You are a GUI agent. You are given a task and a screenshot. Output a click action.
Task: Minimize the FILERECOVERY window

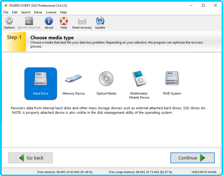pyautogui.click(x=191, y=5)
